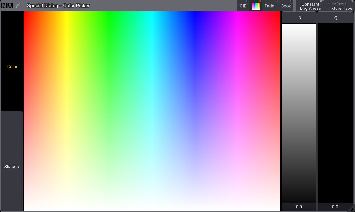Click the Special Dialog title bar text
355x212 pixels.
pyautogui.click(x=58, y=6)
